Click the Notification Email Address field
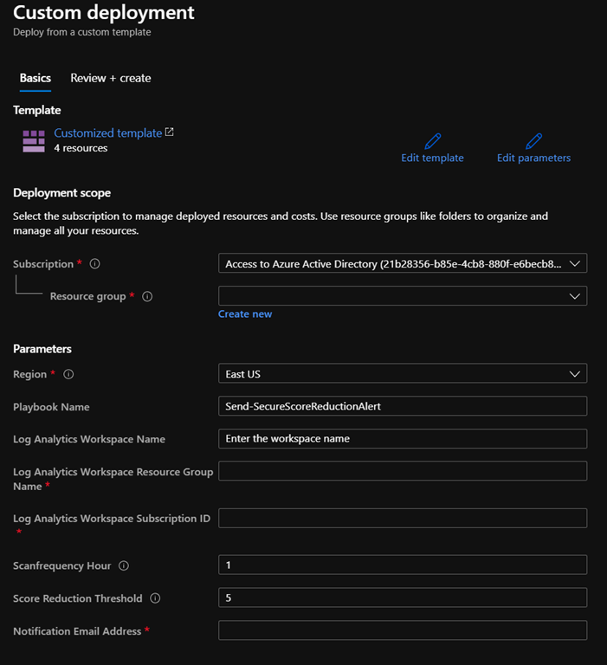Viewport: 607px width, 665px height. 403,631
